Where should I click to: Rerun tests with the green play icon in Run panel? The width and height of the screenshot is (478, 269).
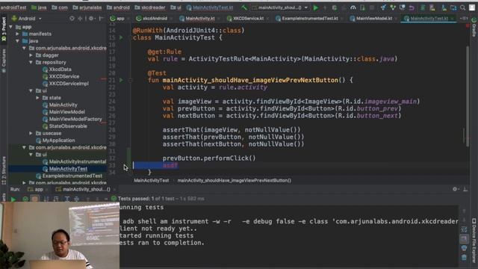pyautogui.click(x=13, y=199)
